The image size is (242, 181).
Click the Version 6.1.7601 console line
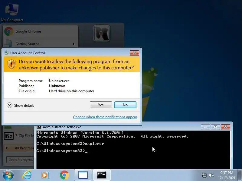(80, 132)
